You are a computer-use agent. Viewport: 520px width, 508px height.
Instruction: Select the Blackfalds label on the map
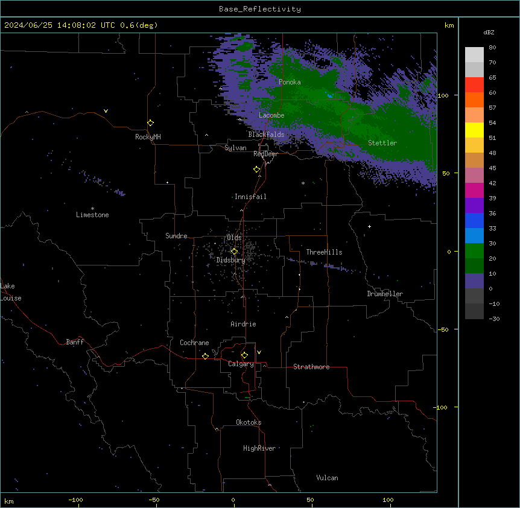pyautogui.click(x=266, y=135)
